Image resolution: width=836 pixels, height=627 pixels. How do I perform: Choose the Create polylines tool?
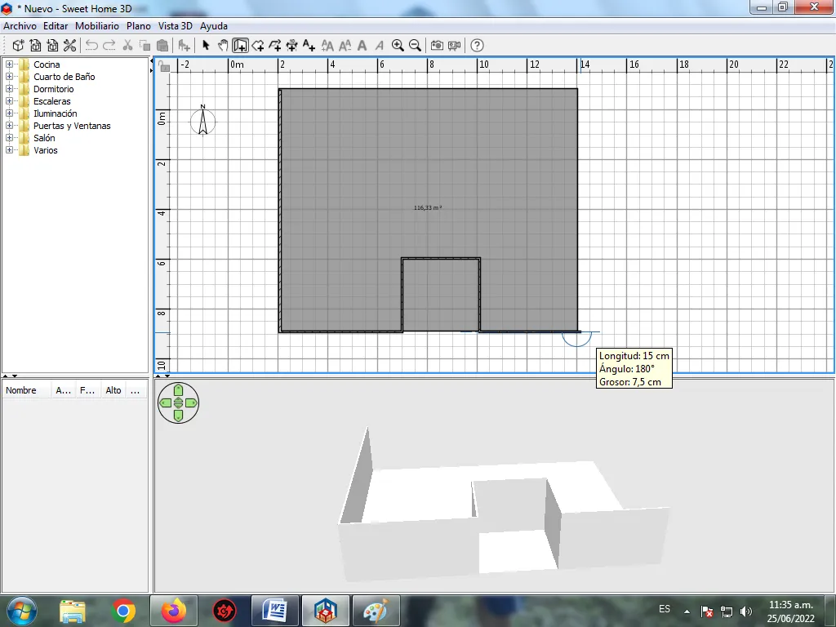point(274,46)
